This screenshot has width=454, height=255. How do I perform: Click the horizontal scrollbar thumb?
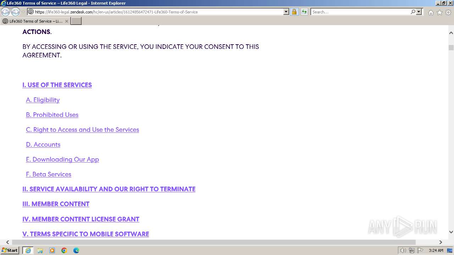[x=214, y=242]
